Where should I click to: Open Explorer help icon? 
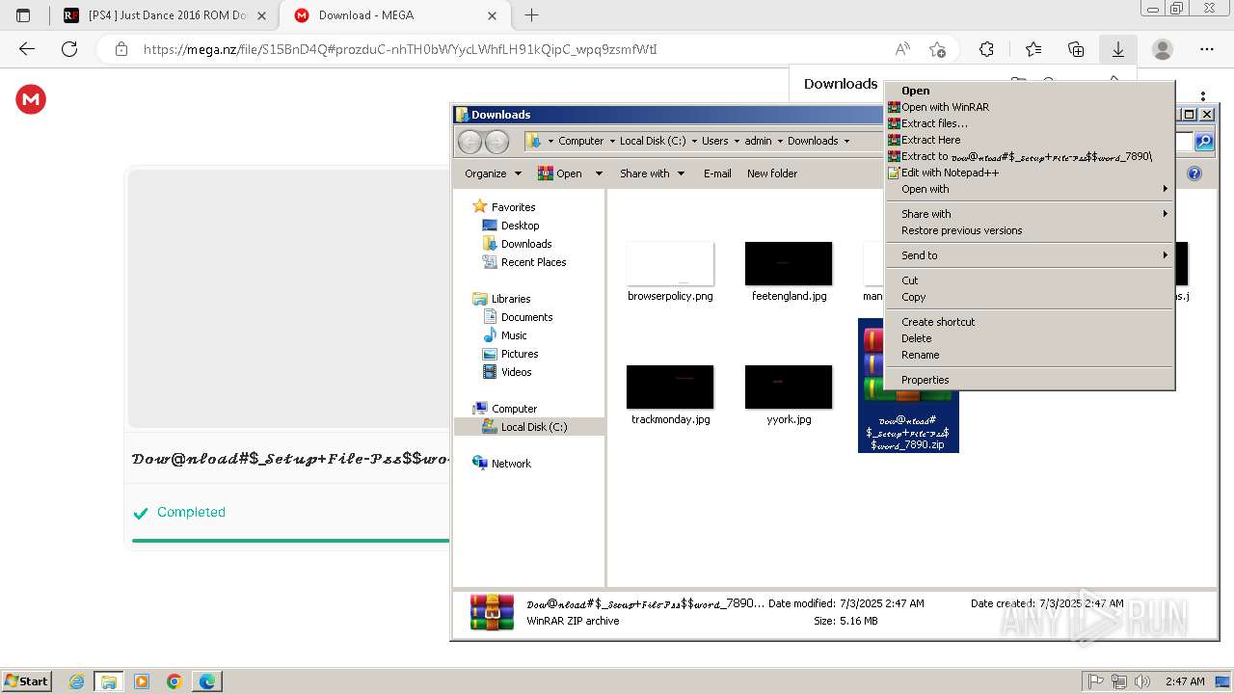[x=1194, y=173]
